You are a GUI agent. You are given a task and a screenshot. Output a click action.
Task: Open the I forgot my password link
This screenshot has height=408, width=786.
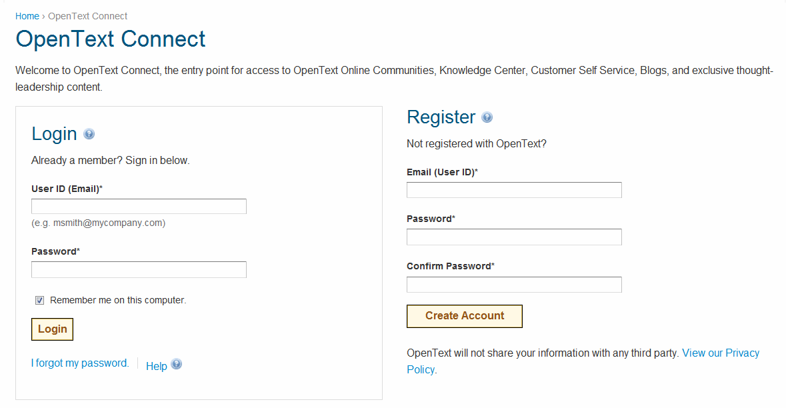point(79,363)
